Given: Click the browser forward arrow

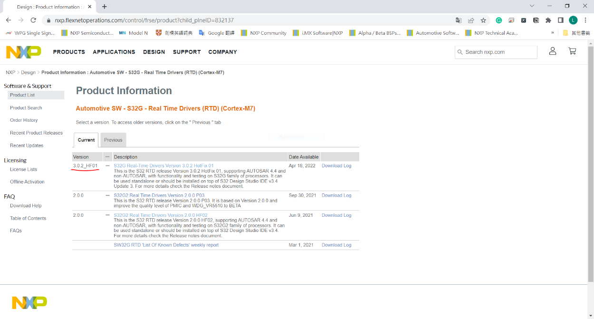Looking at the screenshot, I should pos(21,20).
